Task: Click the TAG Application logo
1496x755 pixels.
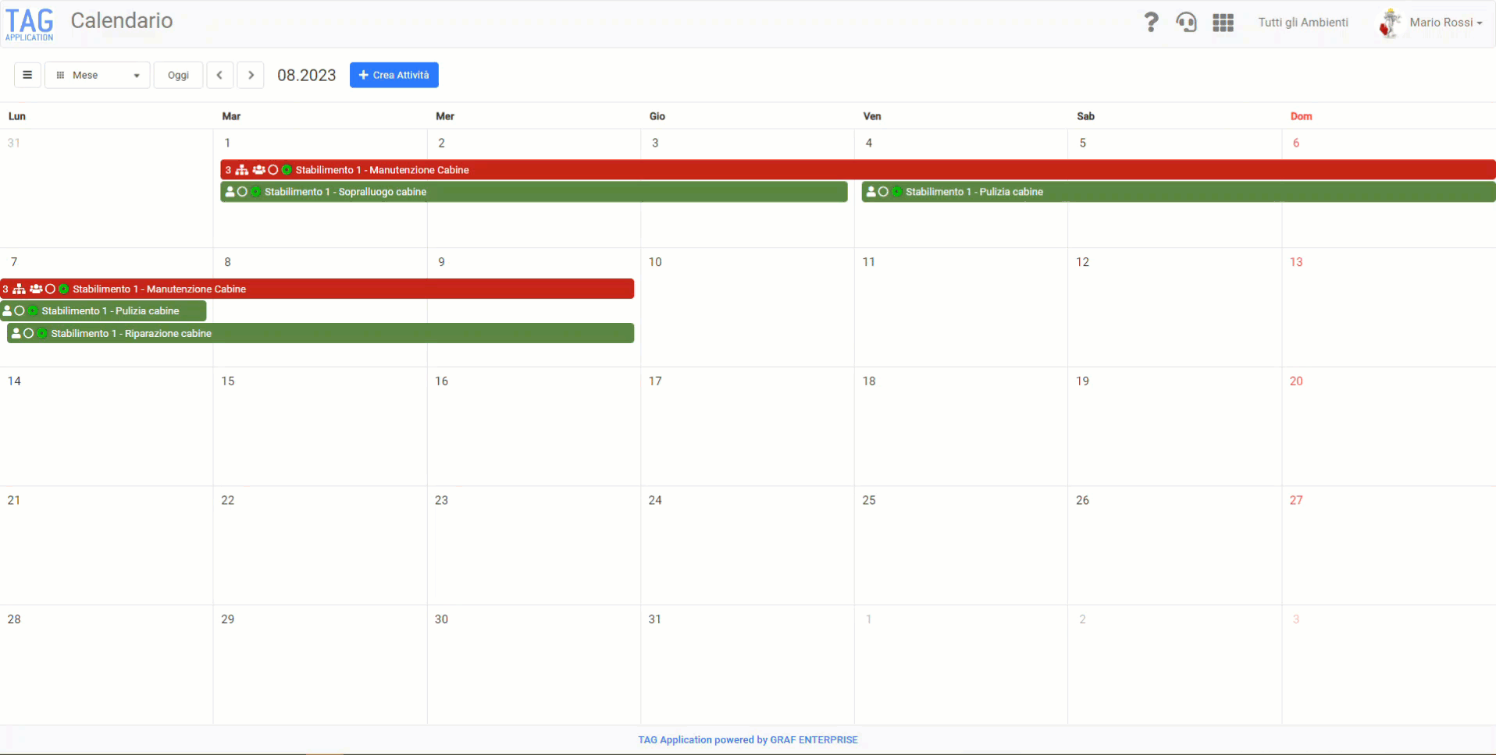Action: (30, 24)
